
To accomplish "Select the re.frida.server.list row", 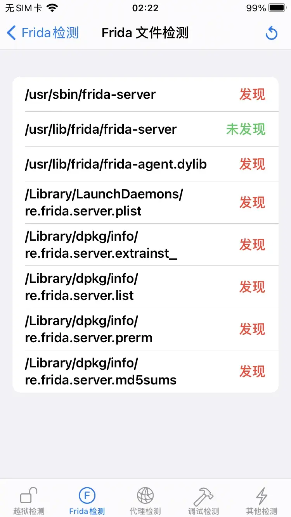I will tap(145, 287).
